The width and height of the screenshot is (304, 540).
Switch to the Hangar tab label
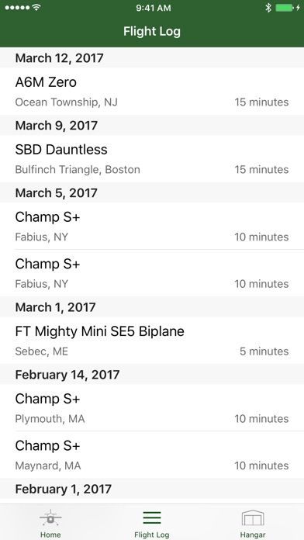(x=253, y=535)
